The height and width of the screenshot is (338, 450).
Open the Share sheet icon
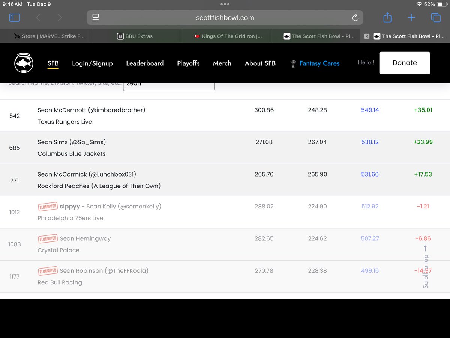pyautogui.click(x=387, y=17)
